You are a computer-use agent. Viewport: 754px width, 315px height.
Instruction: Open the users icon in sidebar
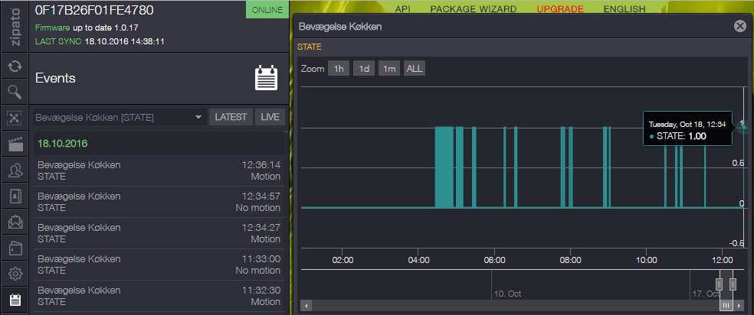click(15, 170)
